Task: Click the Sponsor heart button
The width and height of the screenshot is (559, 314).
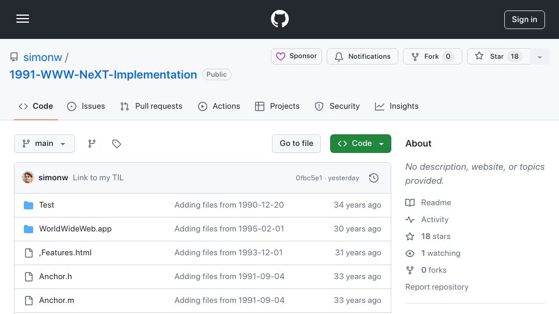Action: (x=296, y=56)
